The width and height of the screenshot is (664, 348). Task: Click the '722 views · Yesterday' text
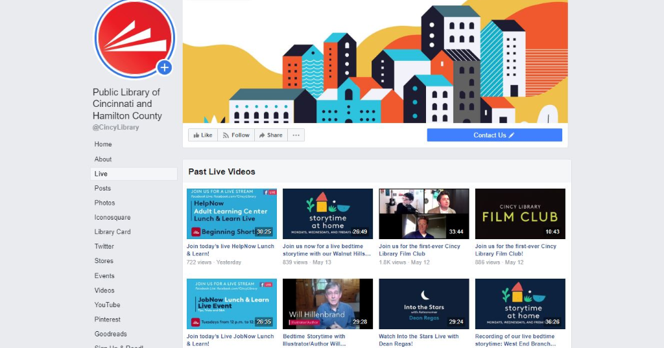click(x=214, y=262)
